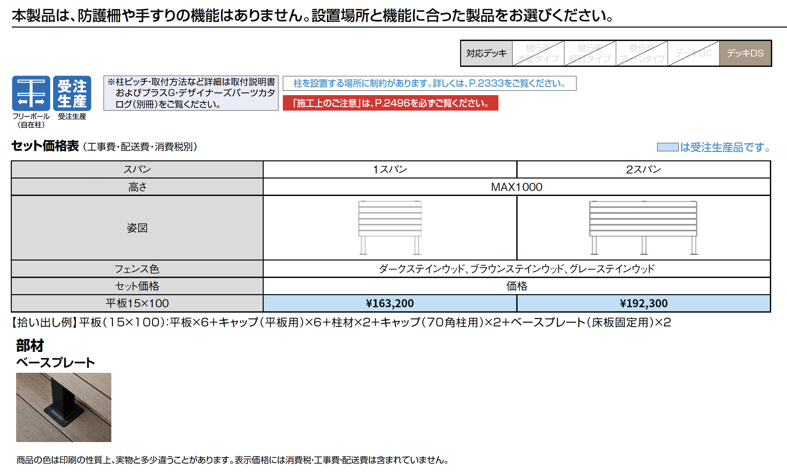The width and height of the screenshot is (787, 476).
Task: Click the base plate product photo
Action: 64,407
